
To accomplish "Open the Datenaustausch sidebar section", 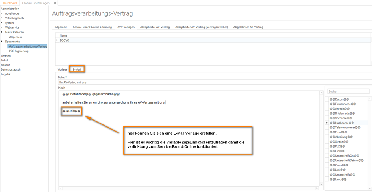I will (11, 70).
